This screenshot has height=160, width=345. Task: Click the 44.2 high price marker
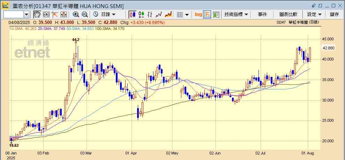pyautogui.click(x=76, y=40)
